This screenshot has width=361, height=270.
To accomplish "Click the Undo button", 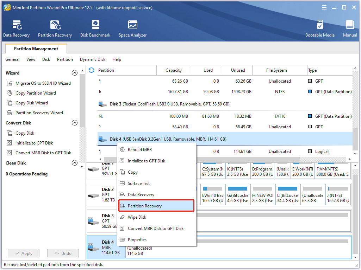I will pos(63,253).
